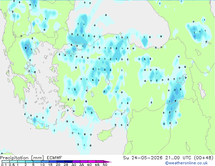Screen dimensions: 215x166
Task: Click the legend scale label "25"
Action: click(x=66, y=165)
